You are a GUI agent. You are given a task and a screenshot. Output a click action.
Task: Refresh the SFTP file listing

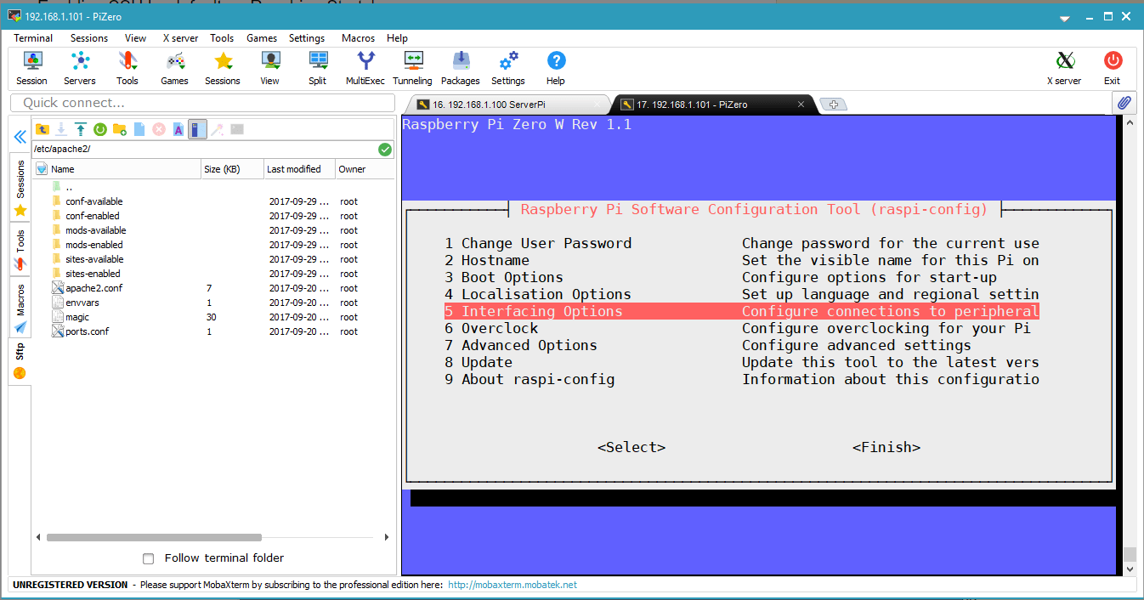100,129
